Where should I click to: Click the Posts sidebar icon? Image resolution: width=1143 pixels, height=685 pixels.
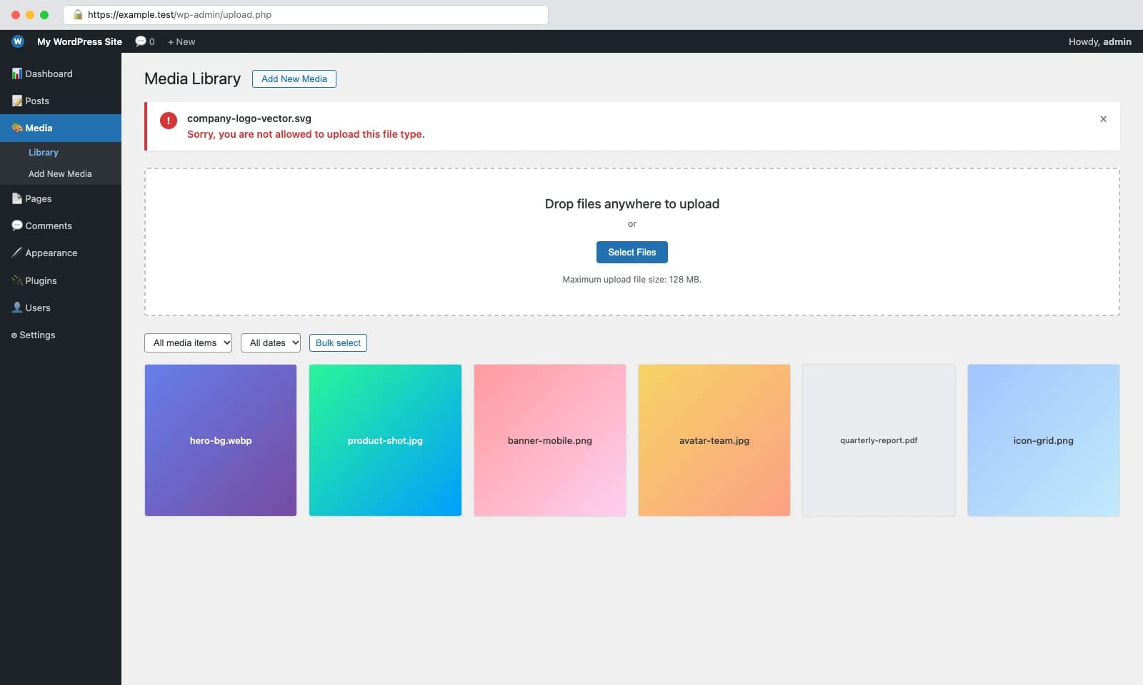click(16, 101)
